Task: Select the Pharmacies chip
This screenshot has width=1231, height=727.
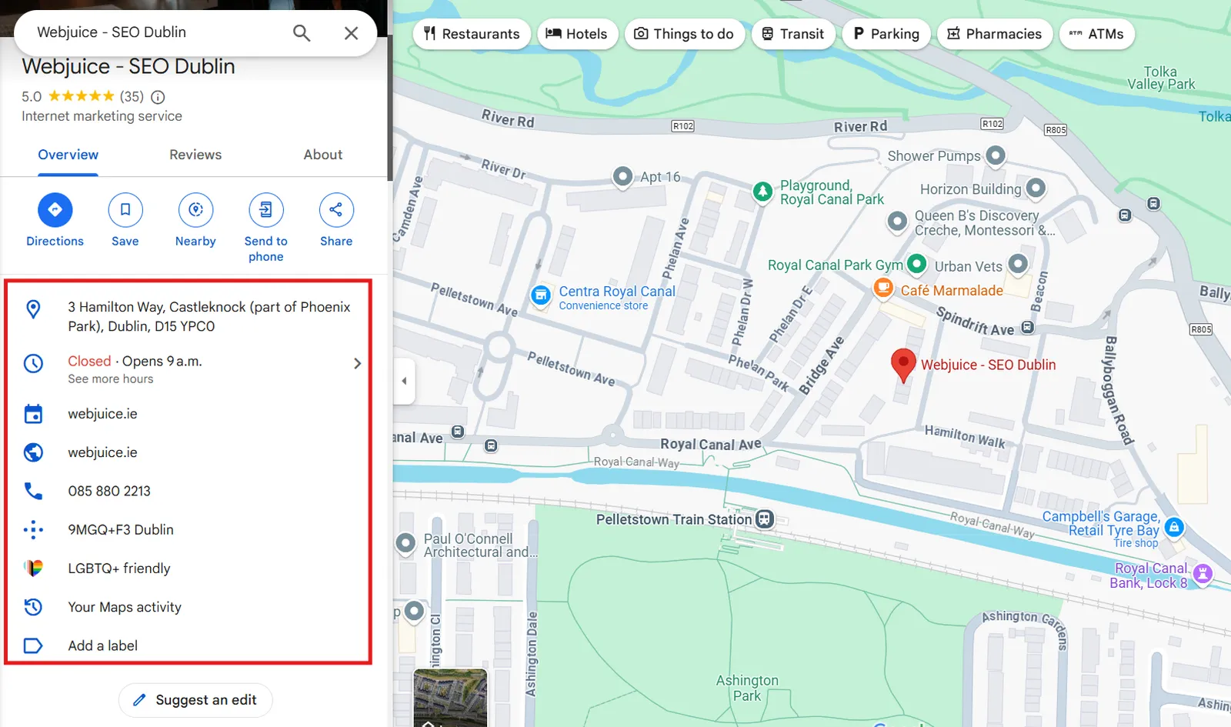Action: [994, 34]
